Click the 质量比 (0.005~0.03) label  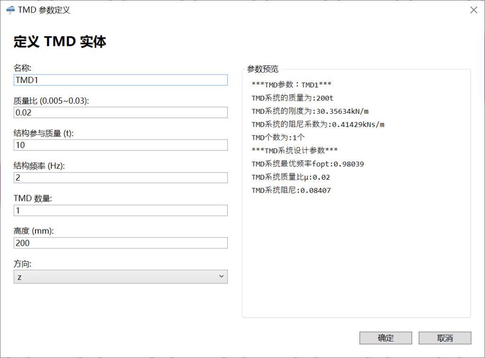pyautogui.click(x=51, y=101)
